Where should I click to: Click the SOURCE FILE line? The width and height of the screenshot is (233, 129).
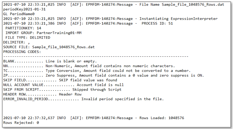click(49, 47)
